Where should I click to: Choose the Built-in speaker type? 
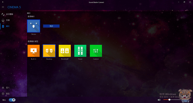[x=34, y=51]
